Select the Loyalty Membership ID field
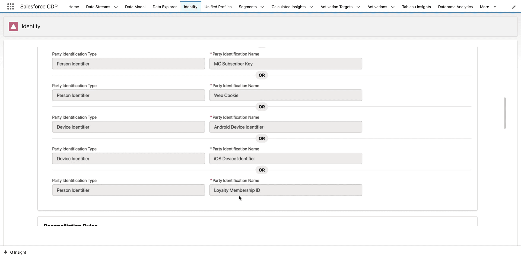The image size is (521, 258). 285,190
